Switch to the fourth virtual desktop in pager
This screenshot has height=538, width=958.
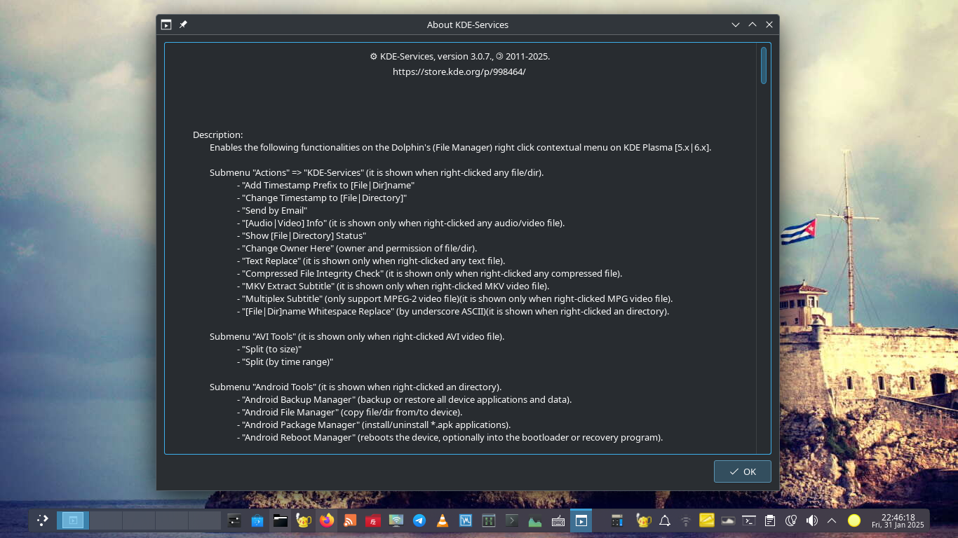[172, 520]
